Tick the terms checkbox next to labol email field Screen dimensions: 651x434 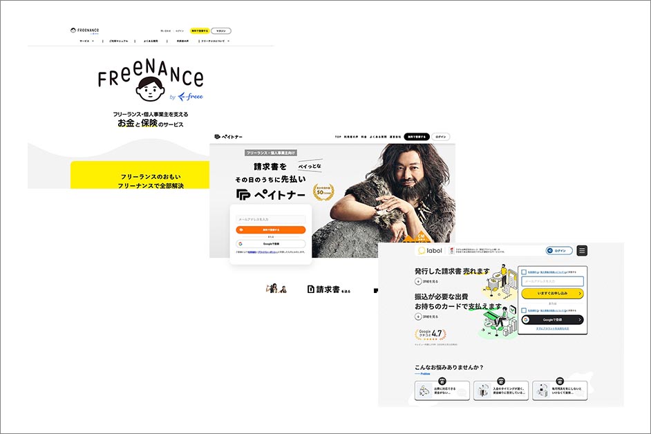tap(523, 271)
